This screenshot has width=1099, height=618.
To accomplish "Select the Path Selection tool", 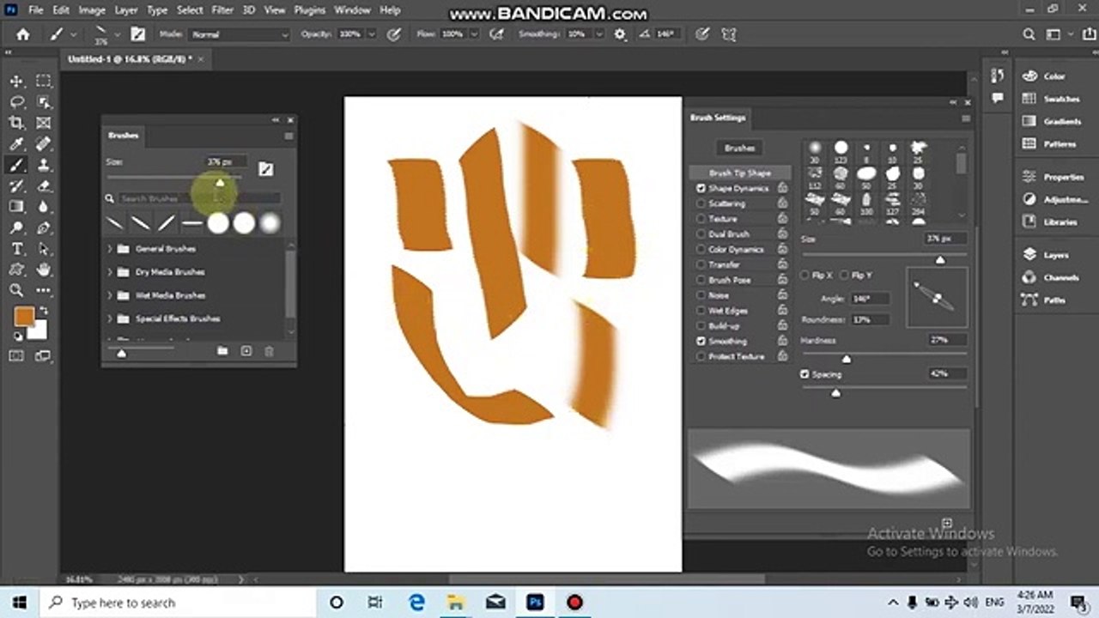I will pos(43,249).
